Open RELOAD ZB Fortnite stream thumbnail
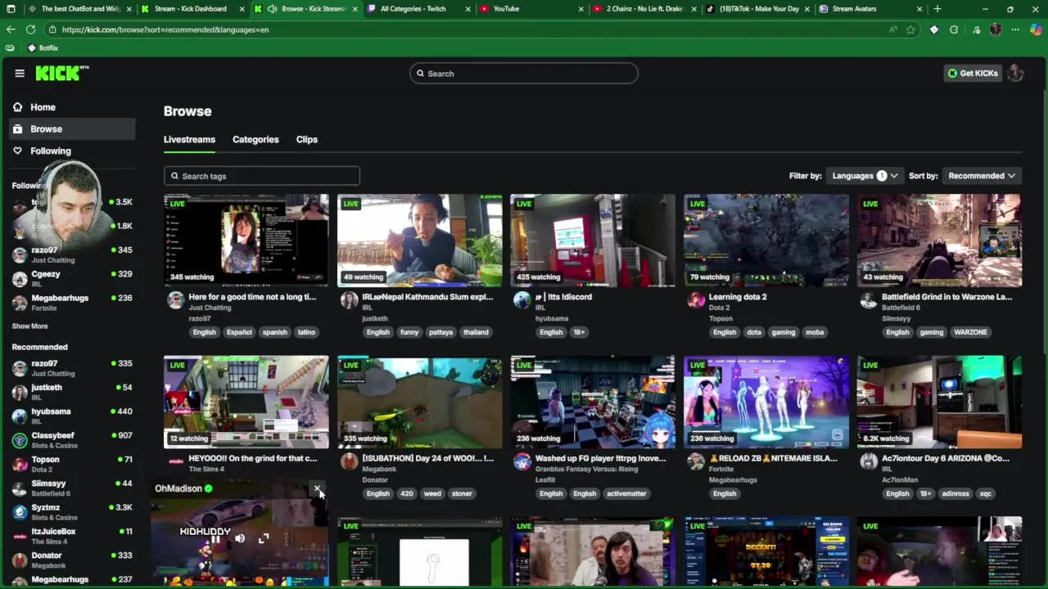 tap(766, 402)
